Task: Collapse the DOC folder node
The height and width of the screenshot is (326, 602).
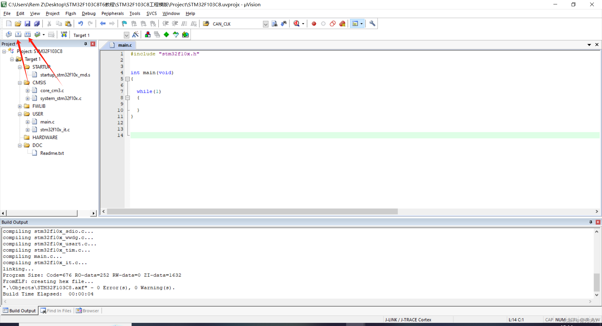Action: (x=20, y=145)
